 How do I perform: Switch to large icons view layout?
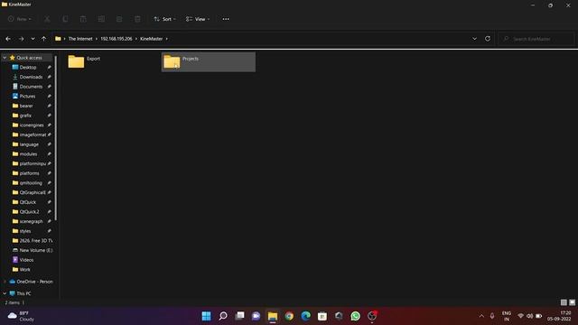click(x=572, y=302)
